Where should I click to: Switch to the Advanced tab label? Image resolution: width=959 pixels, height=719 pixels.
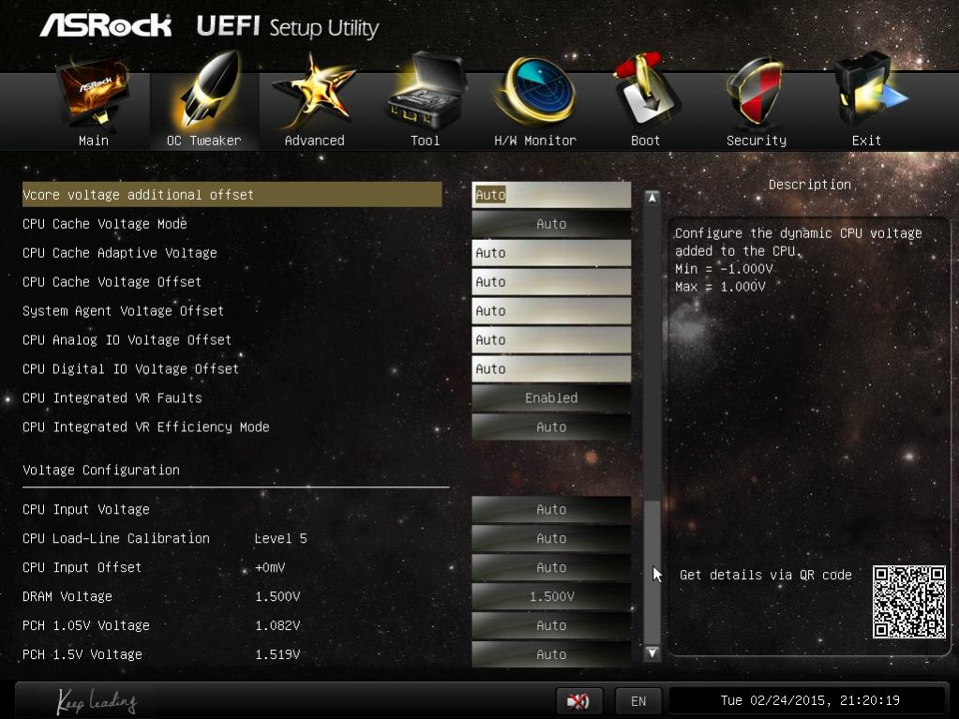[x=314, y=141]
